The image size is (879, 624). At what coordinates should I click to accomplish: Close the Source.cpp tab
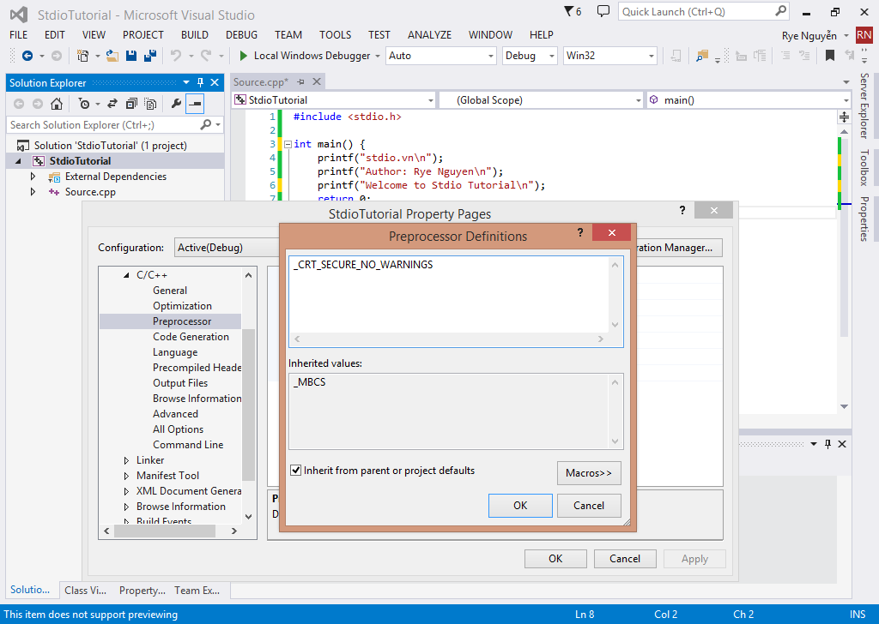coord(317,81)
